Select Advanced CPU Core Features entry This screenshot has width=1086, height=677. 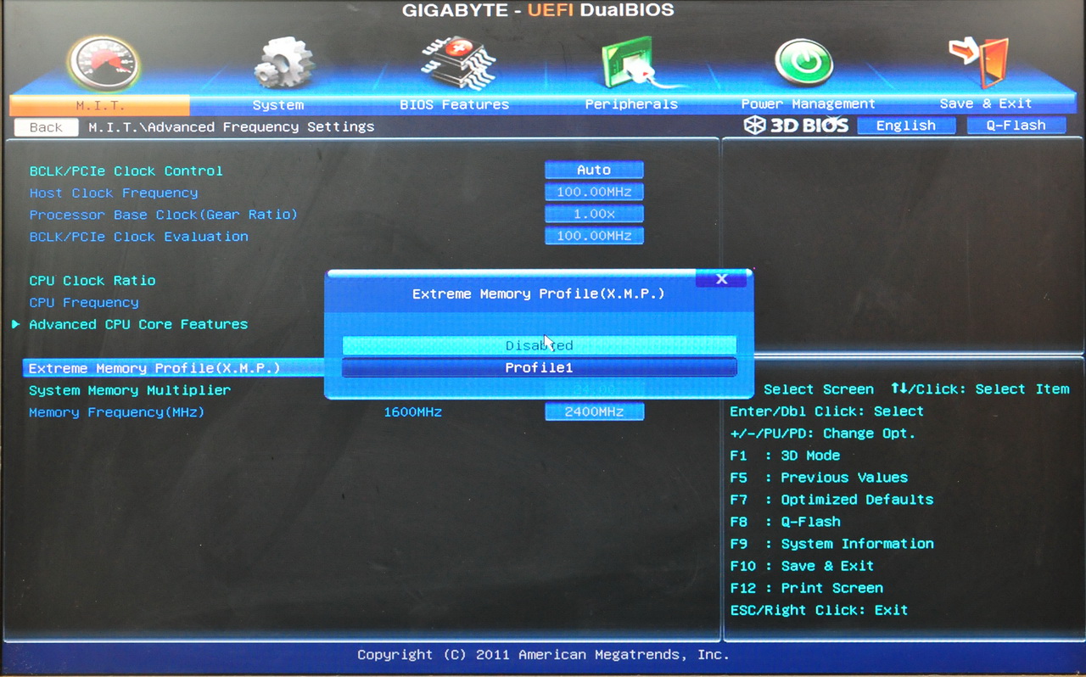(138, 324)
